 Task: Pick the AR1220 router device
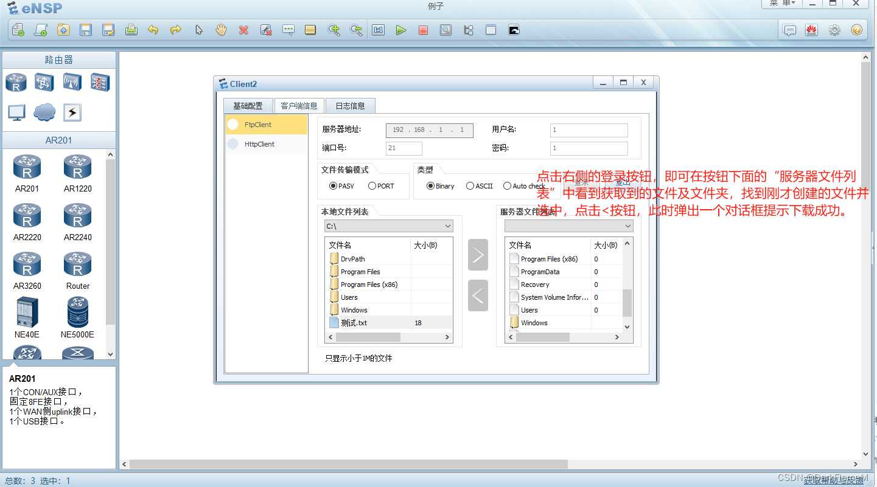tap(78, 173)
